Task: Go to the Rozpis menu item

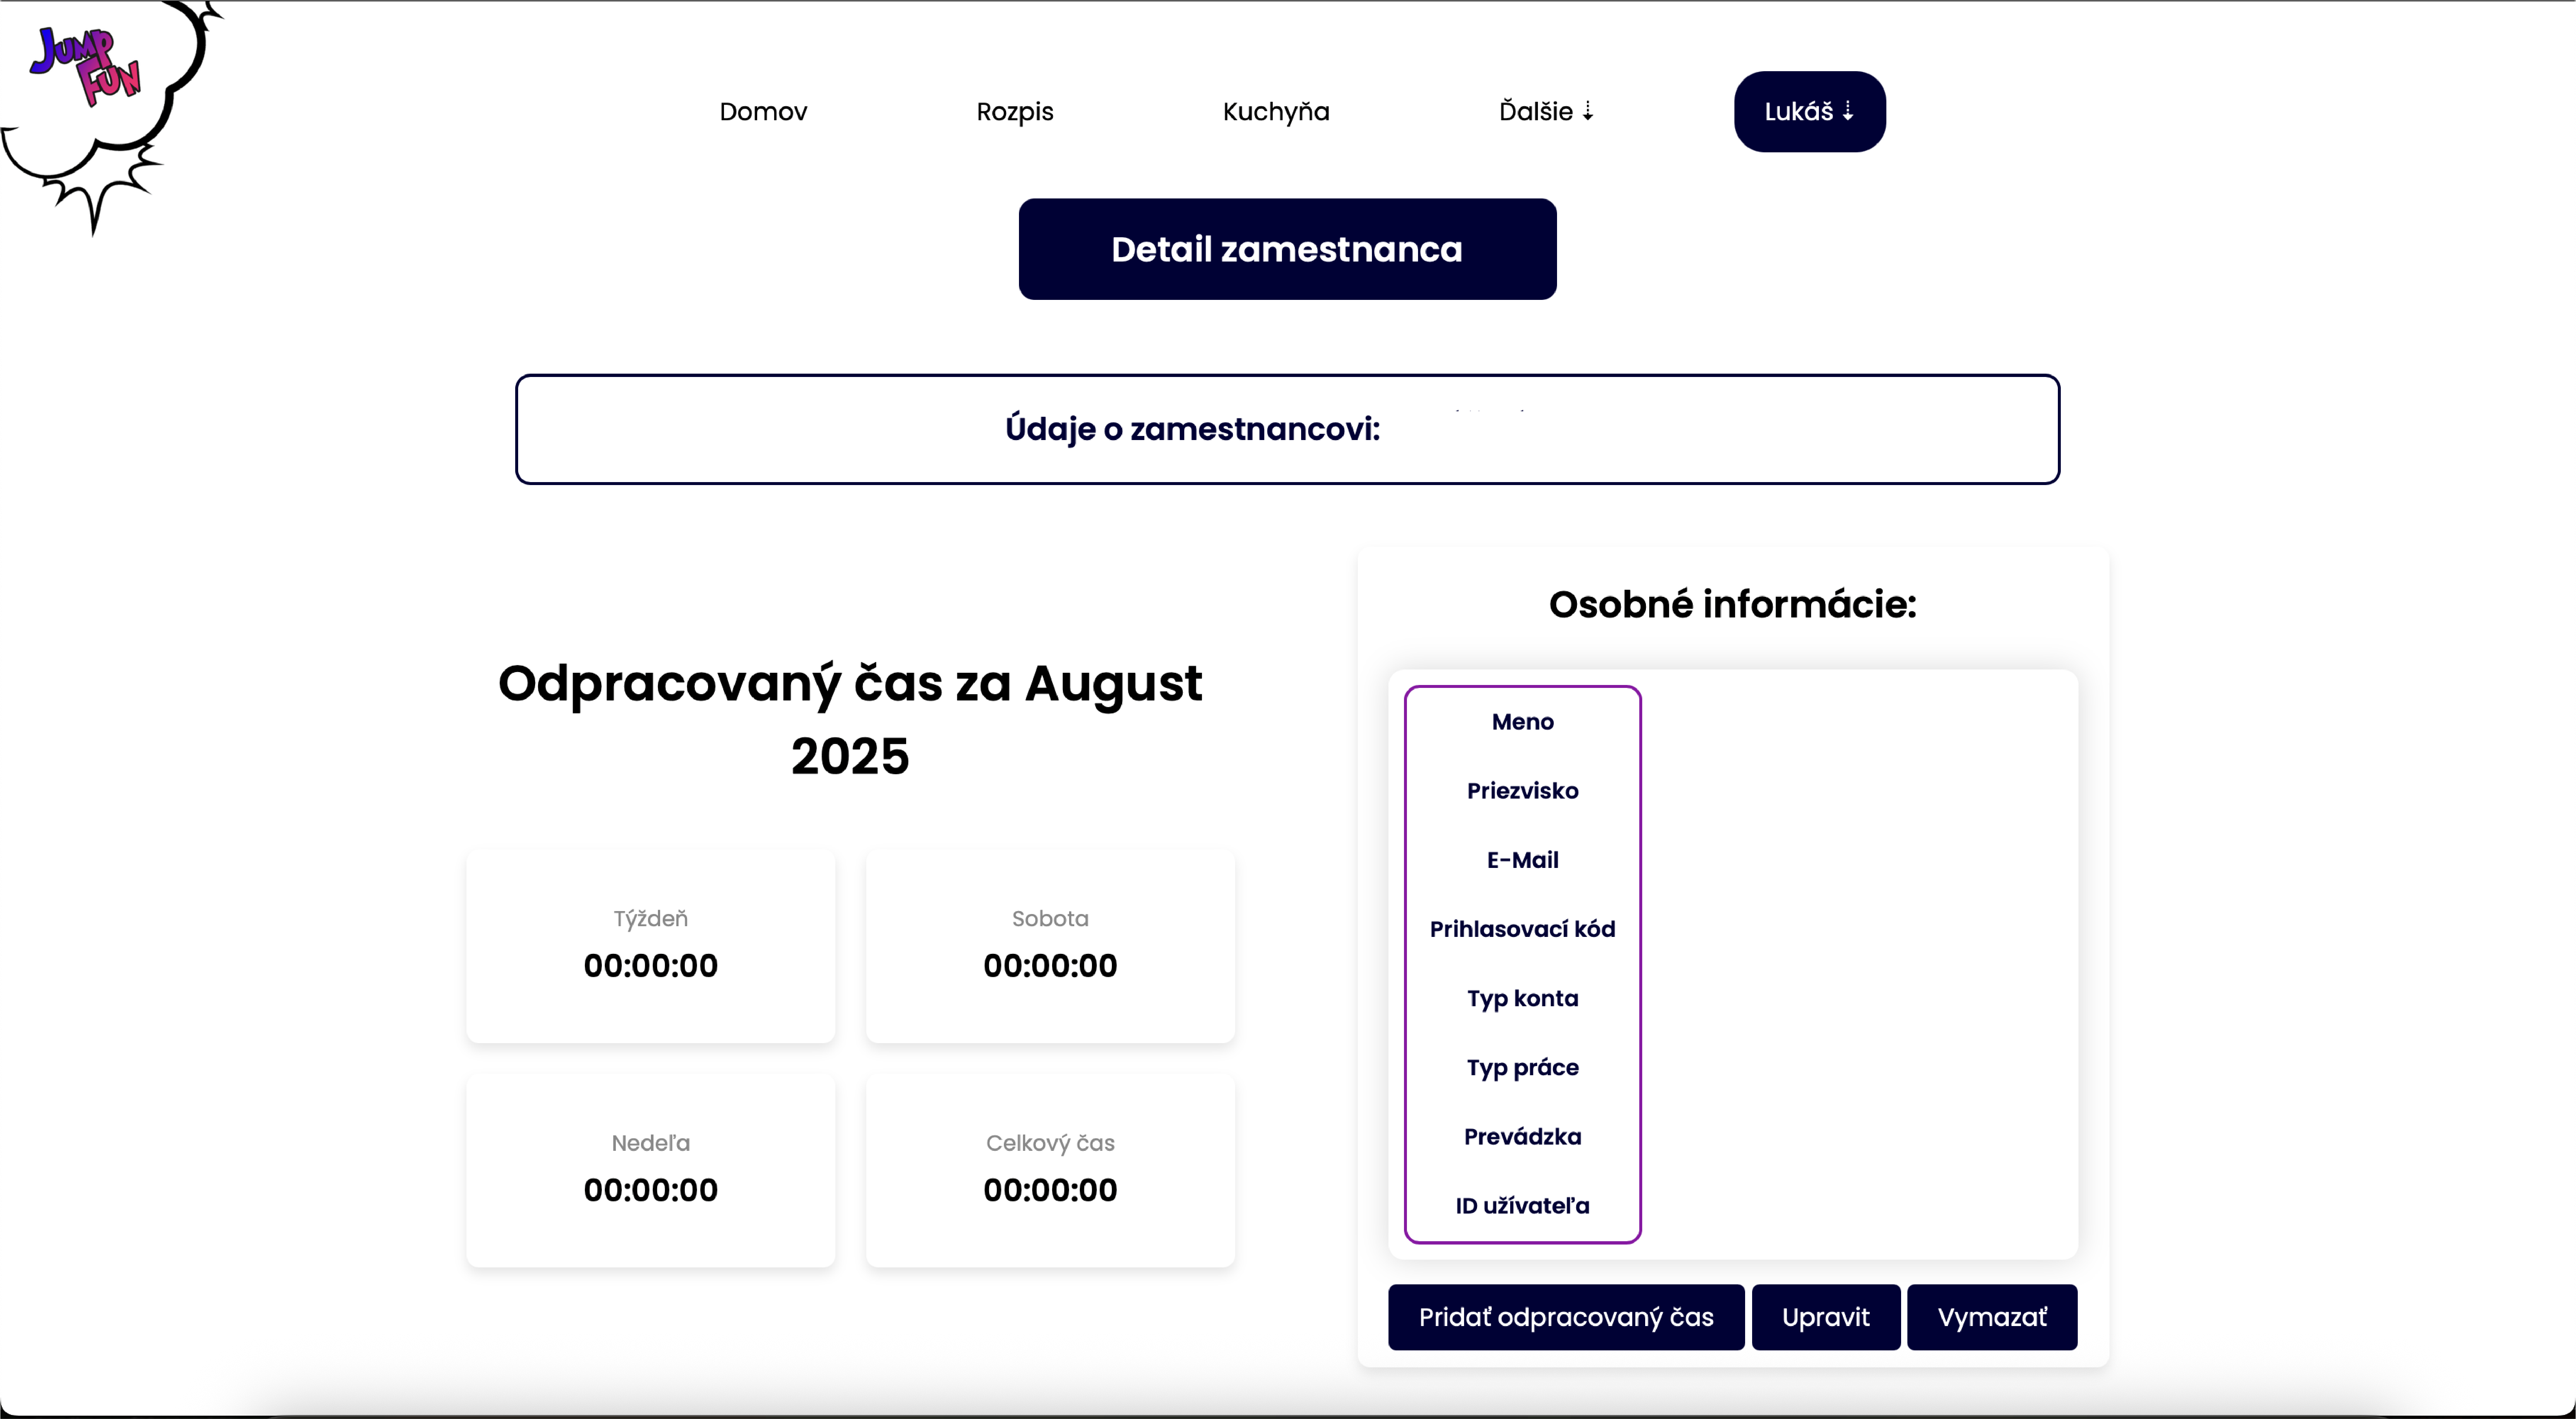Action: point(1015,111)
